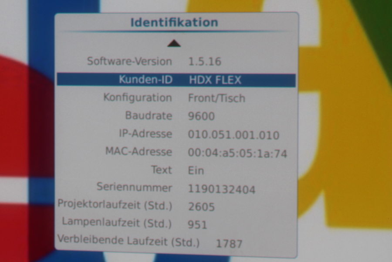The width and height of the screenshot is (392, 262).
Task: Click the lamp runtime value 951
Action: 197,225
